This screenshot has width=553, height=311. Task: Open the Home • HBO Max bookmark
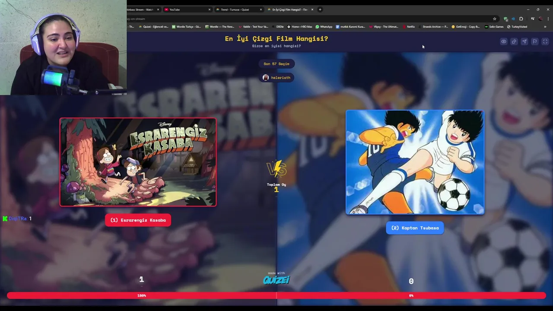coord(299,27)
